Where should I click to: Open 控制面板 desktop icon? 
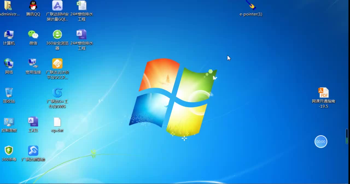click(9, 122)
